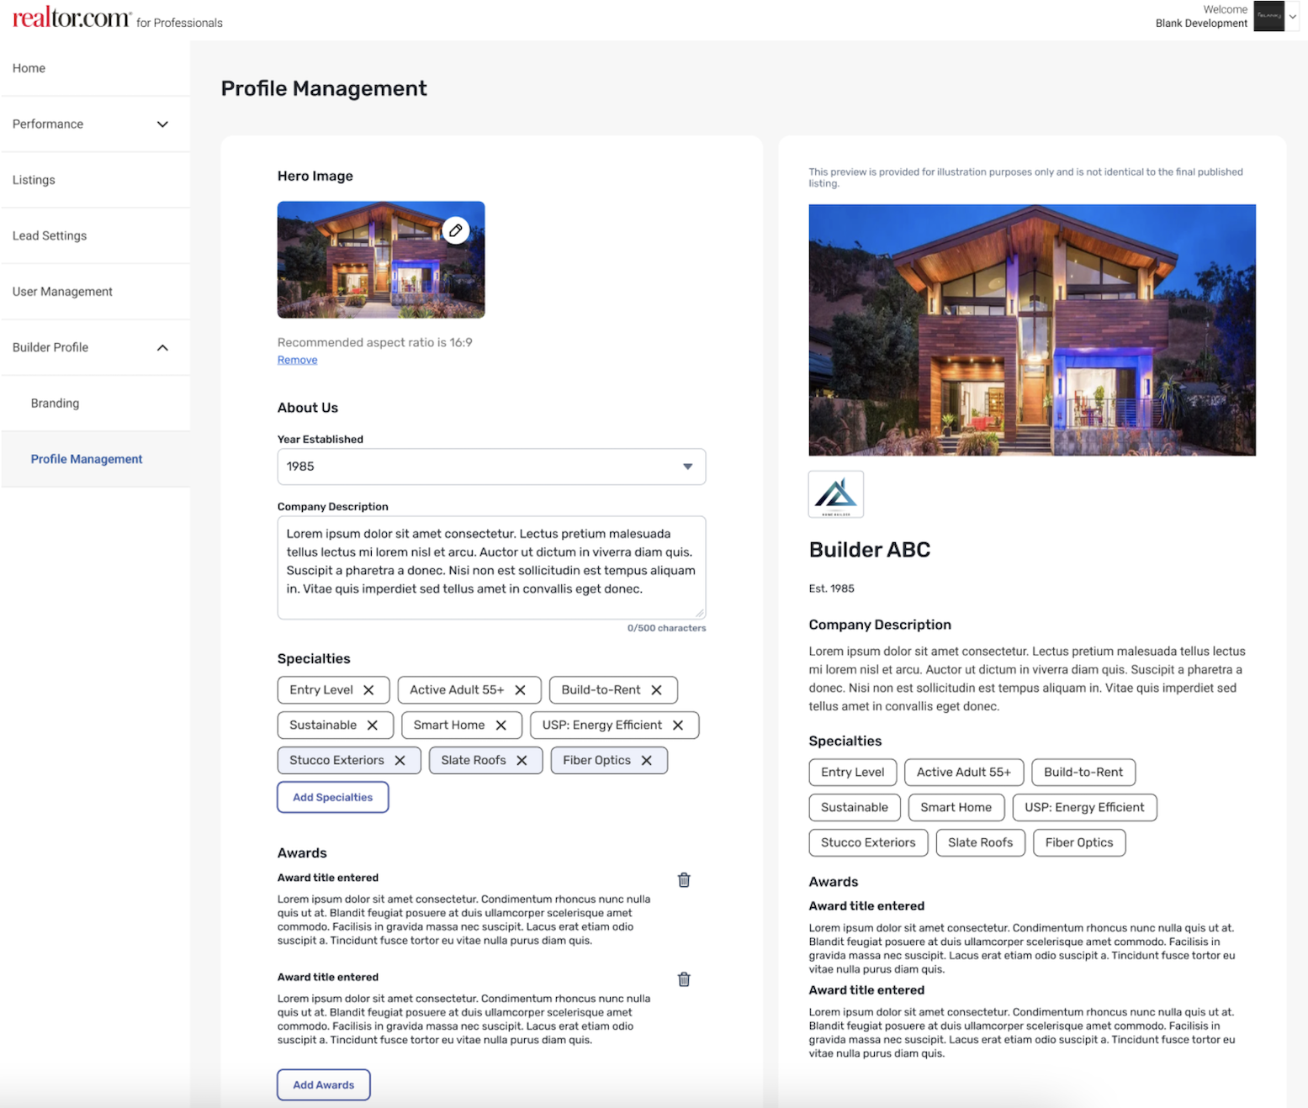Image resolution: width=1308 pixels, height=1108 pixels.
Task: Remove USP: Energy Efficient specialty
Action: tap(678, 725)
